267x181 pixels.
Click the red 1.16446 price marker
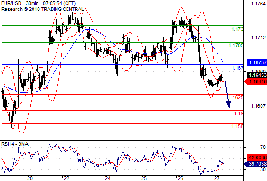tap(256, 82)
